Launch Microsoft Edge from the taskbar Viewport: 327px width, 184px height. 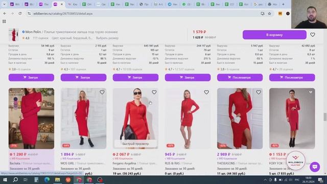click(47, 179)
